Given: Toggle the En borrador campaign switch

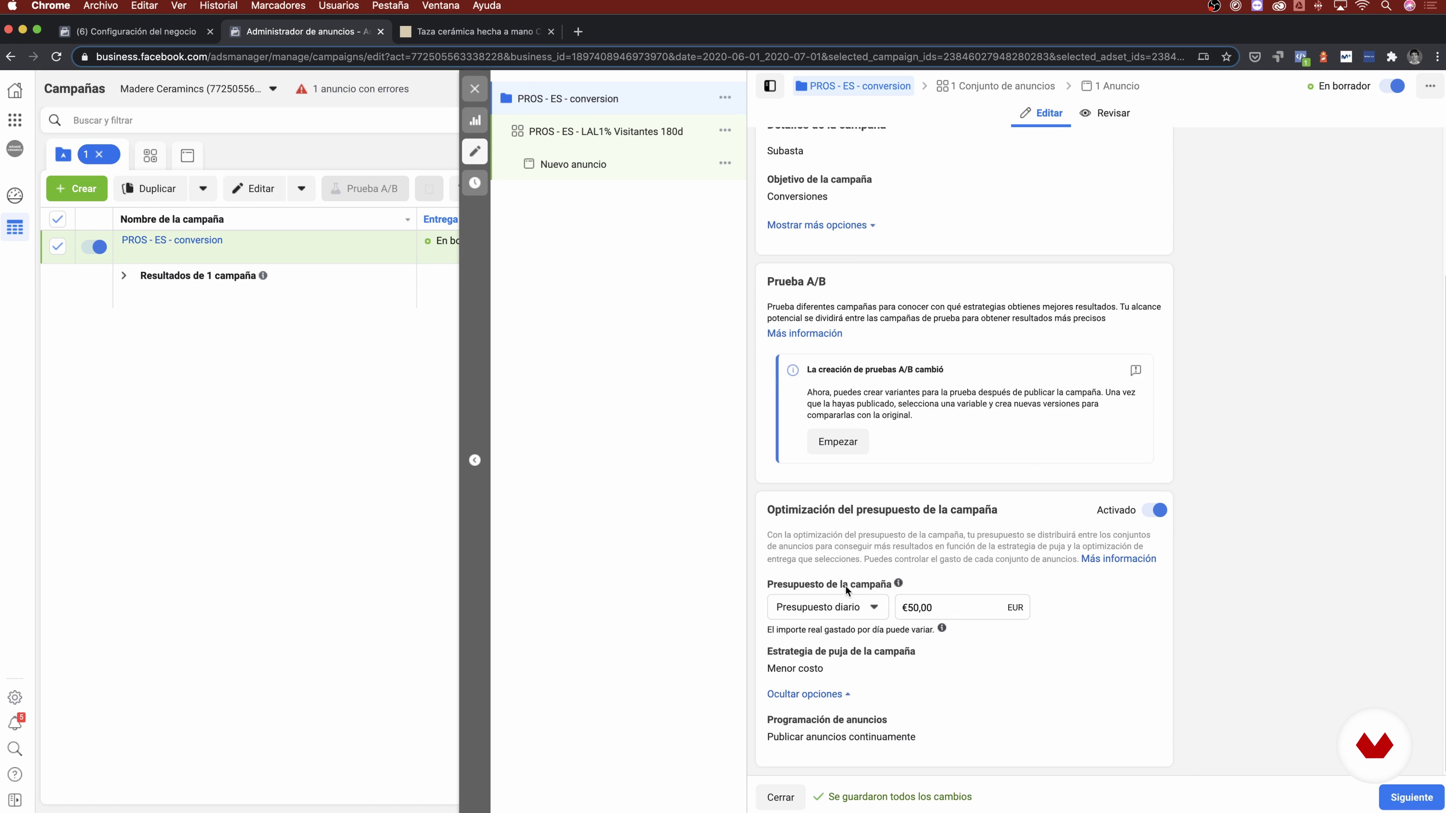Looking at the screenshot, I should [x=1392, y=86].
